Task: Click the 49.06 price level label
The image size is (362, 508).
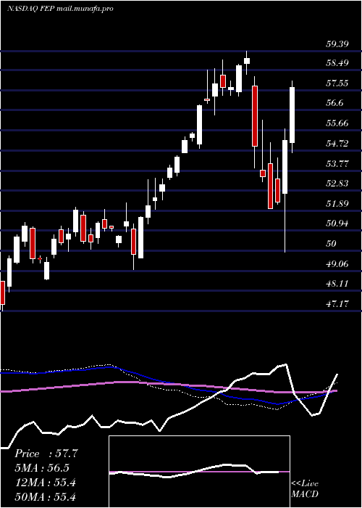Action: click(x=337, y=264)
